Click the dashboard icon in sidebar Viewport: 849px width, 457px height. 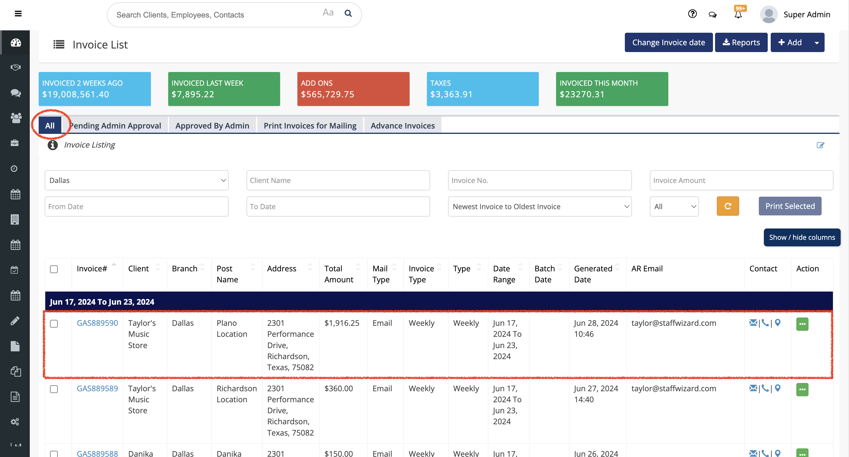click(x=15, y=43)
